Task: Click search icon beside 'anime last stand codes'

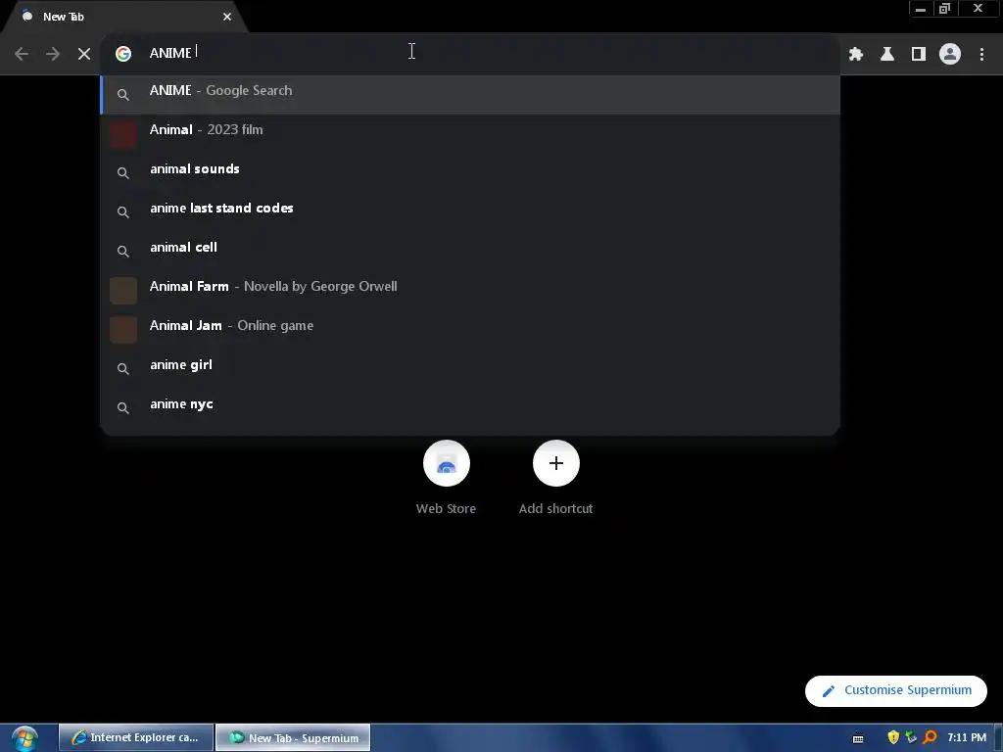Action: coord(123,212)
